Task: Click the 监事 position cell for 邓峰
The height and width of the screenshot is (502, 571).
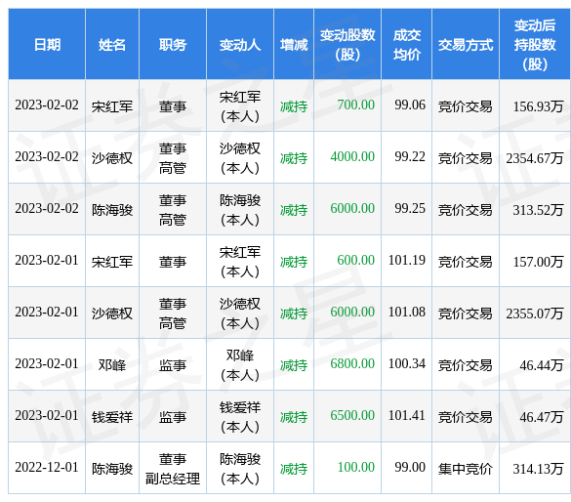Action: tap(173, 364)
